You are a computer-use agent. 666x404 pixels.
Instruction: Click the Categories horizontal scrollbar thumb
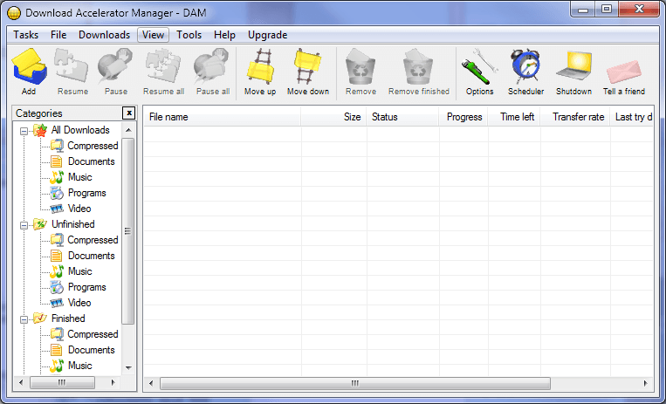coord(63,383)
